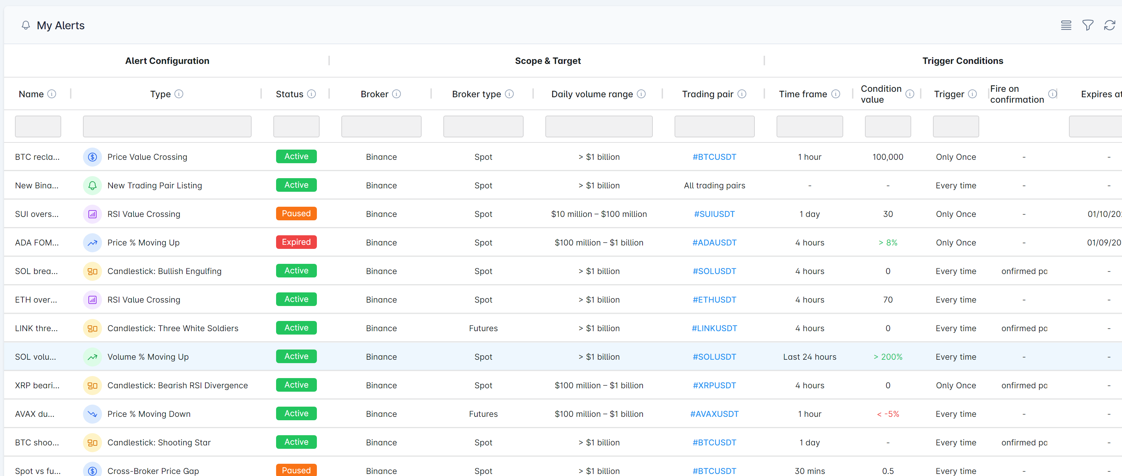1122x476 pixels.
Task: Show info for the Time frame column
Action: (x=835, y=94)
